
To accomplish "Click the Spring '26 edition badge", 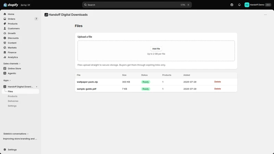I will pos(25,5).
